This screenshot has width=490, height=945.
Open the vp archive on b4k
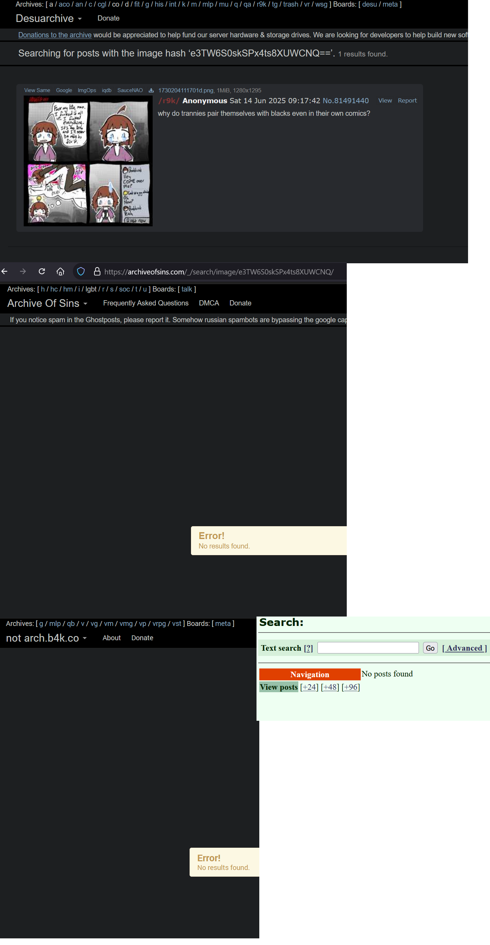(x=143, y=623)
